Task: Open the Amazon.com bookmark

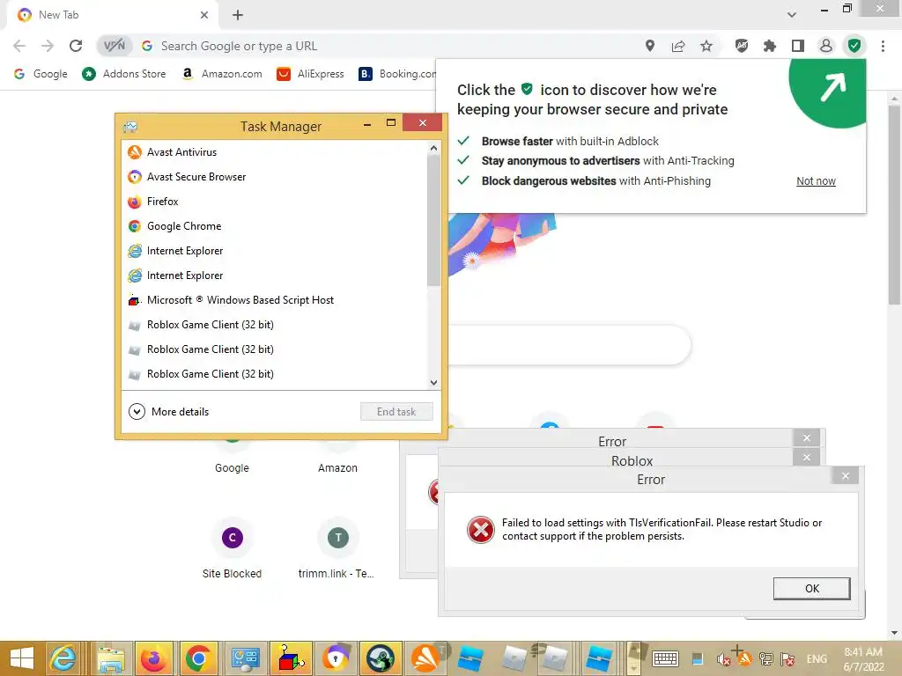Action: pos(221,74)
